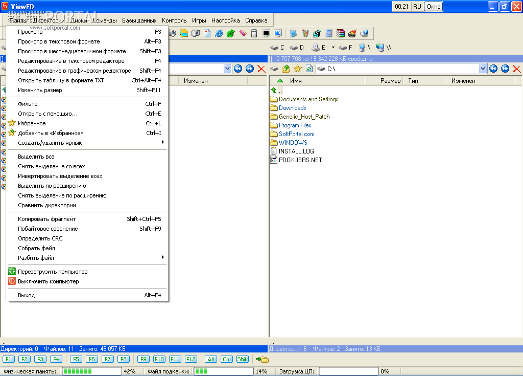This screenshot has height=376, width=523.
Task: Expand Разбить файл submenu
Action: (x=87, y=258)
